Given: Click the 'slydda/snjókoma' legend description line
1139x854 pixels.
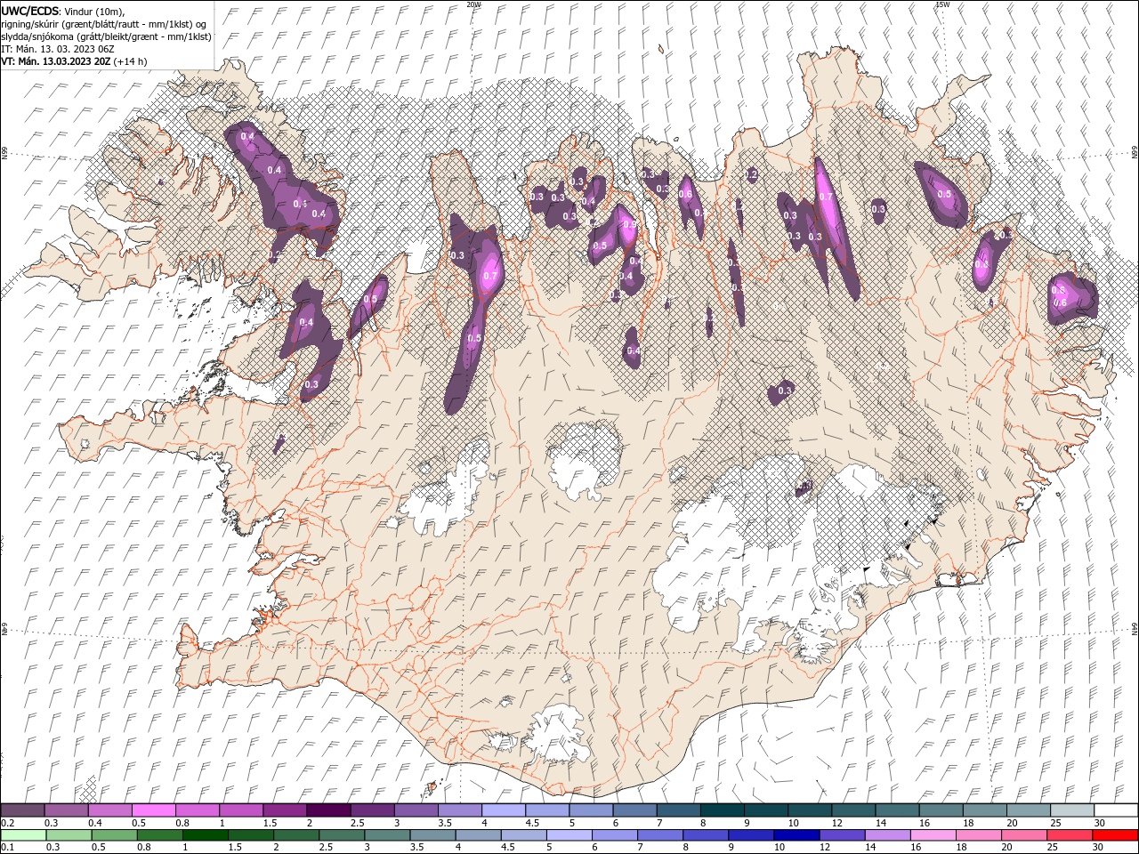Looking at the screenshot, I should 106,36.
